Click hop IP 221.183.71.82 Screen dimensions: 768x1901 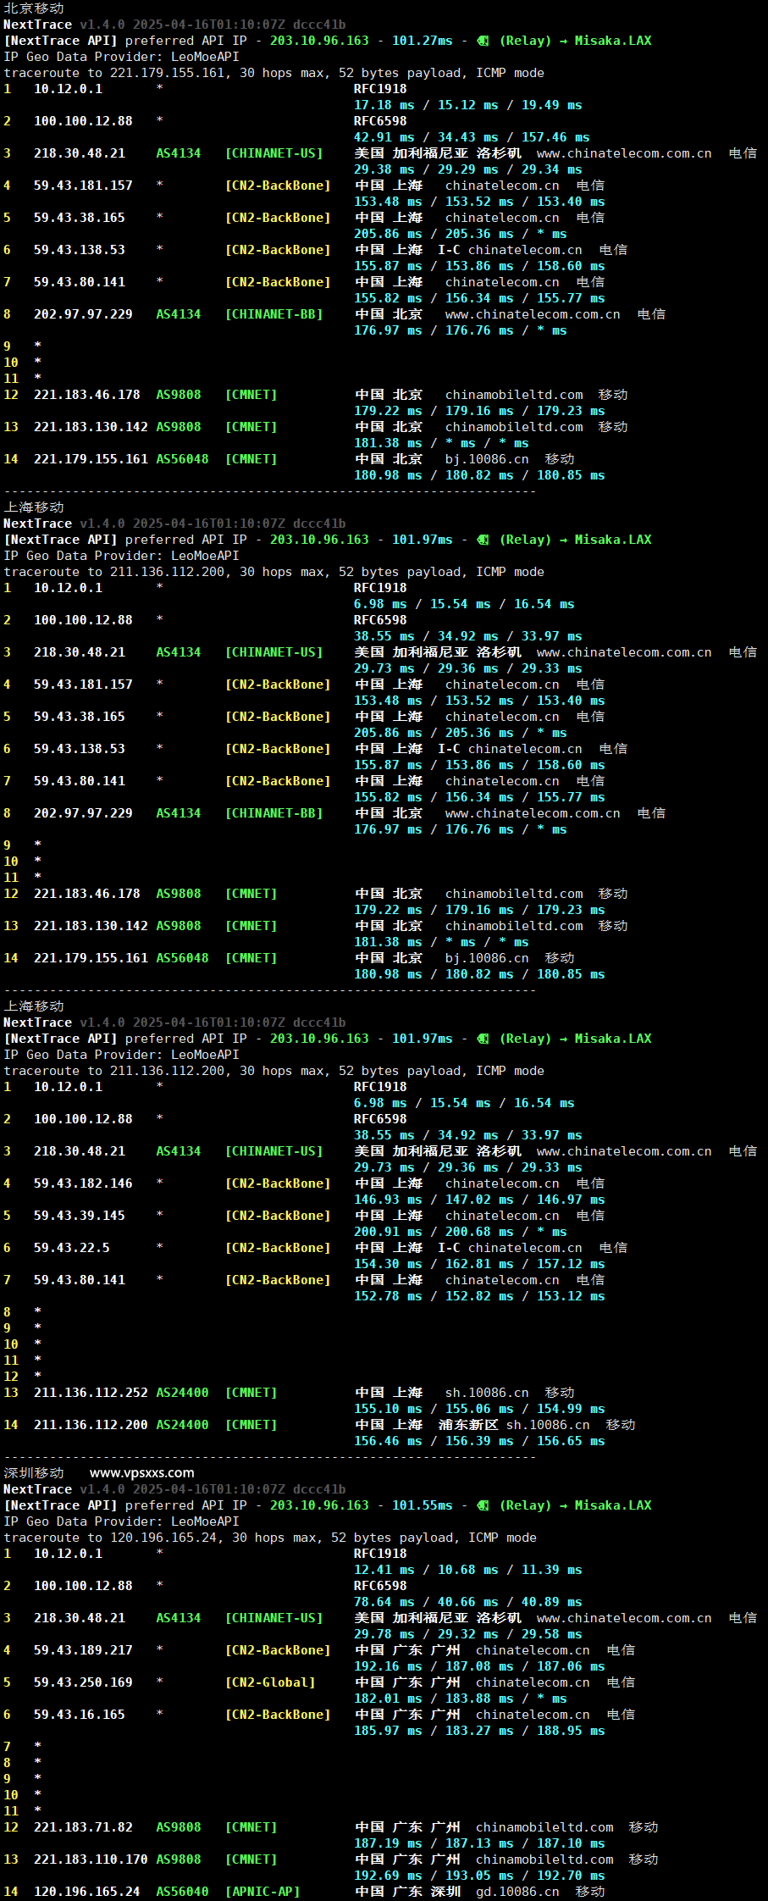tap(83, 1827)
